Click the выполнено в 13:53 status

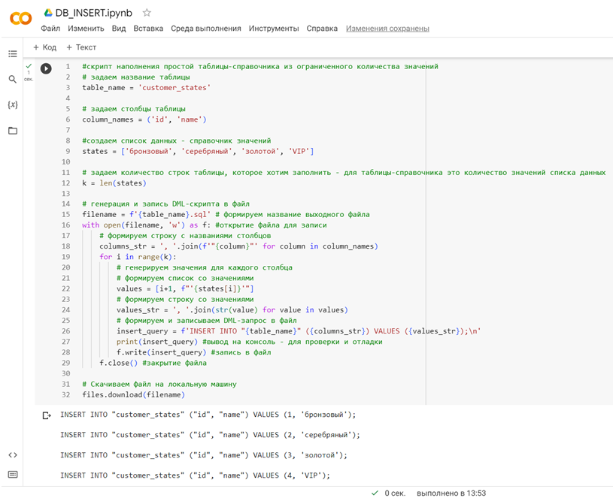pyautogui.click(x=451, y=493)
